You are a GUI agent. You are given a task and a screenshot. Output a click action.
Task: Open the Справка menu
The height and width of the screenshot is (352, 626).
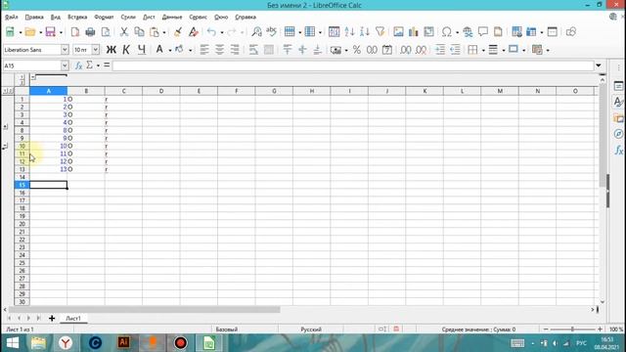coord(246,18)
